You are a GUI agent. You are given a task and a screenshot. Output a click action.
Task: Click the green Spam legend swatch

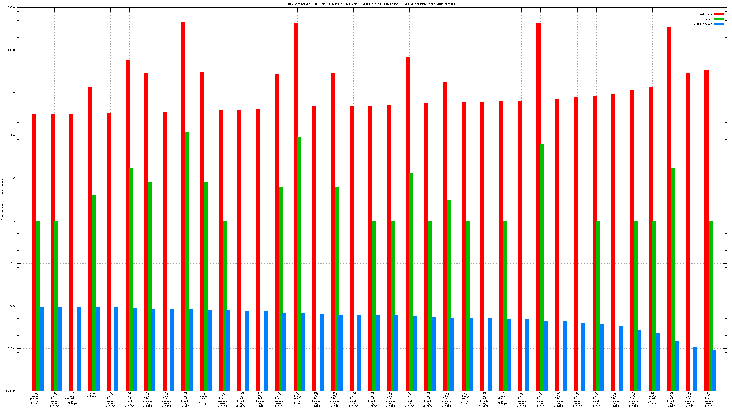pos(719,19)
